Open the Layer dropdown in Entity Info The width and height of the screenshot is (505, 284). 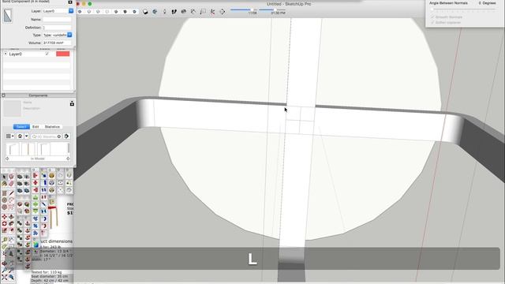71,11
